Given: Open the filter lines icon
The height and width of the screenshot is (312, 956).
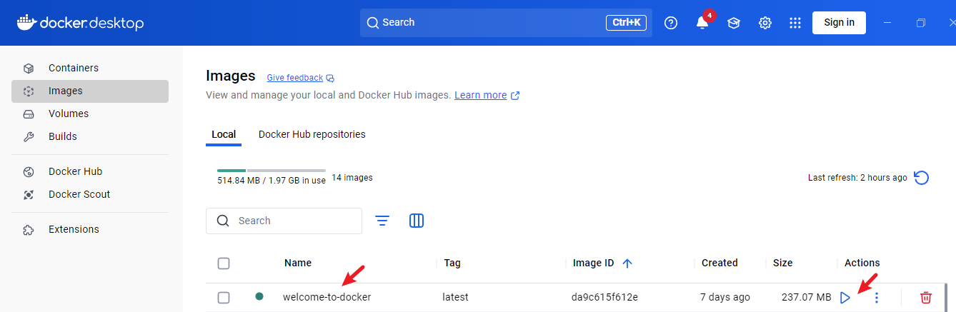Looking at the screenshot, I should pyautogui.click(x=382, y=221).
